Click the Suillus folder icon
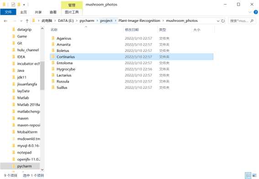Screen dimensions: 259x179 point(53,87)
